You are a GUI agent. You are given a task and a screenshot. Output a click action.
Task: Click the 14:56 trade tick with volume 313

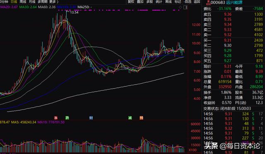233,128
